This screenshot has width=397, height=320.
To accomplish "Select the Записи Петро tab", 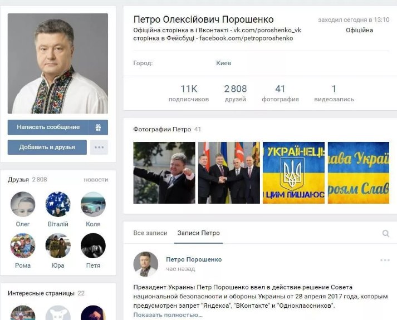I will (198, 233).
